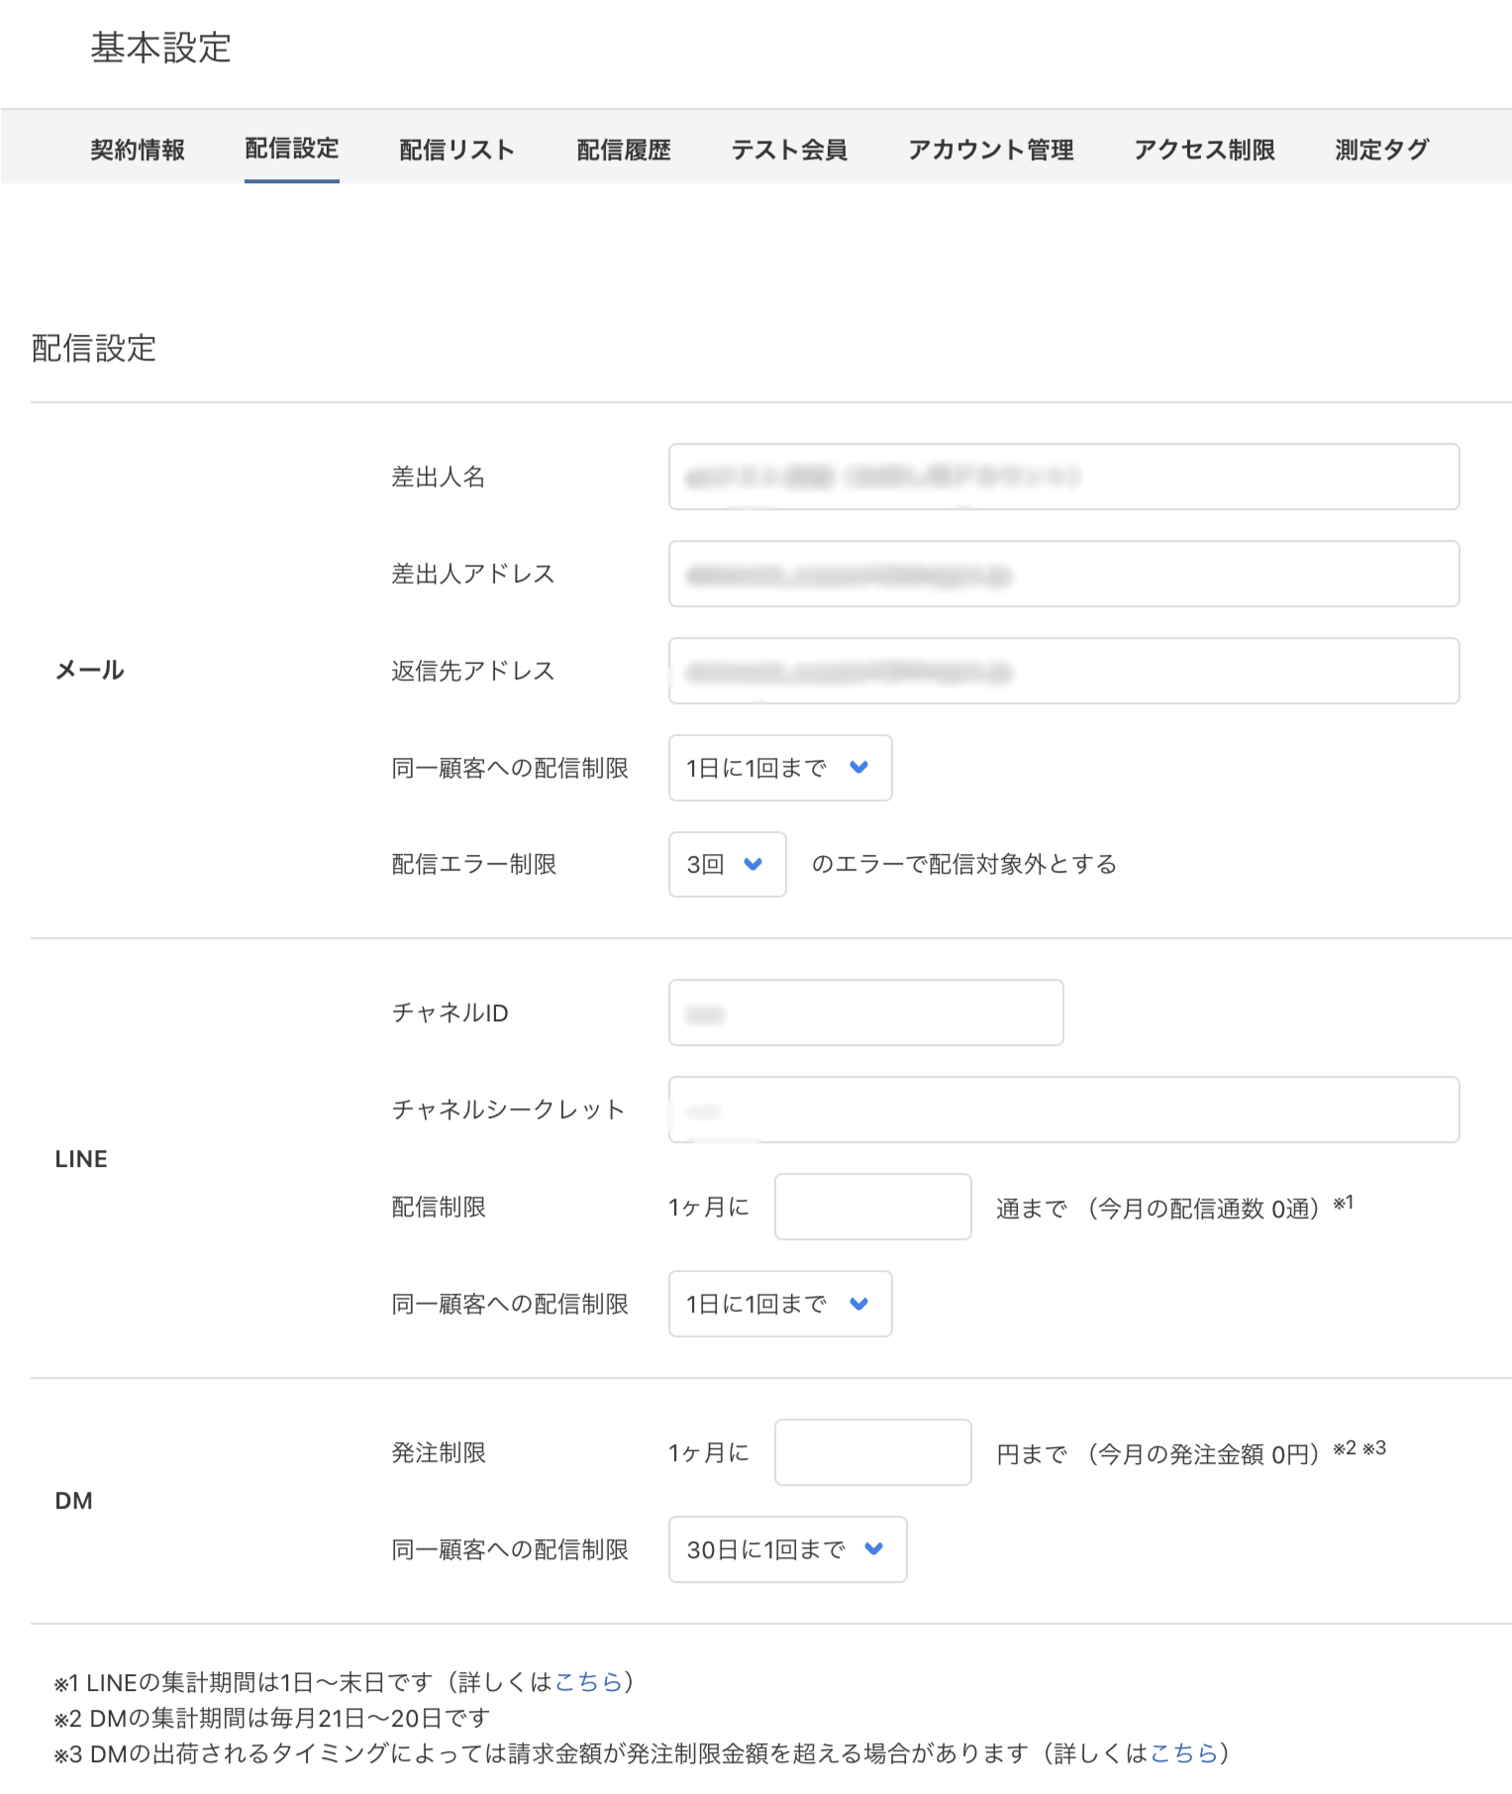Follow the こちら link in note ※3
1512x1794 pixels.
click(1183, 1753)
